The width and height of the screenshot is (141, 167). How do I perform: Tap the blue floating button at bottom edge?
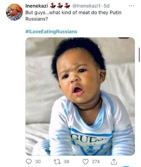(x=126, y=166)
